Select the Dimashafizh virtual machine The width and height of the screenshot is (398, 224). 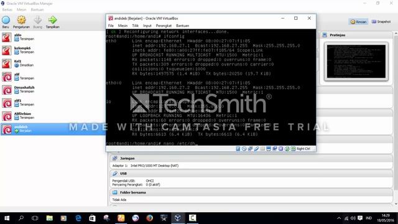(x=53, y=90)
